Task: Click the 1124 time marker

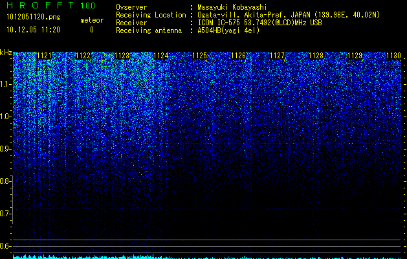Action: point(161,56)
